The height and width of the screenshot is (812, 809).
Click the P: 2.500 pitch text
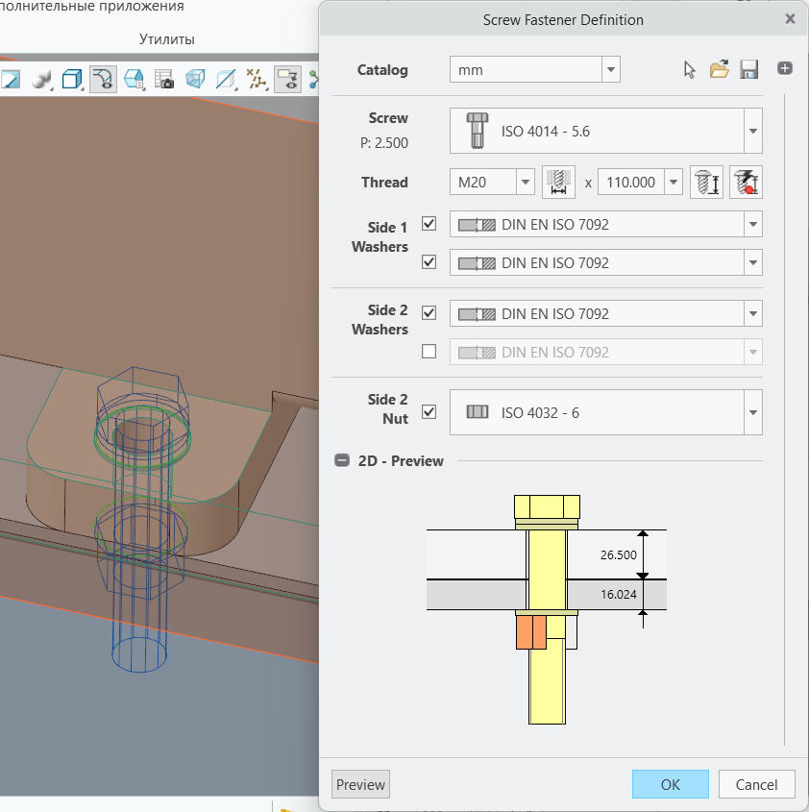tap(383, 143)
